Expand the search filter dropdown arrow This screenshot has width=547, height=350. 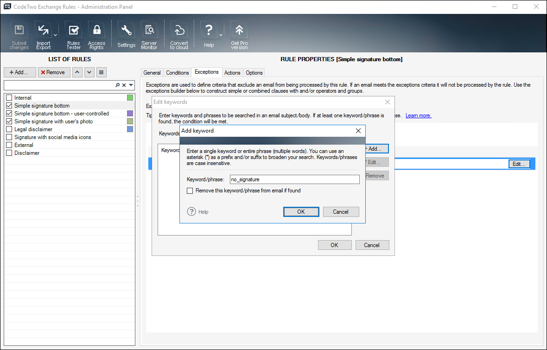(x=131, y=85)
